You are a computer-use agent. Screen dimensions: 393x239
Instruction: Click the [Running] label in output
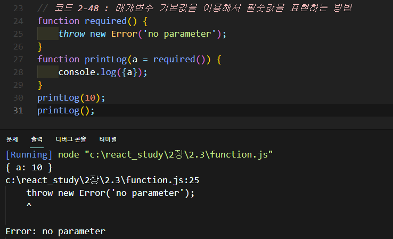click(x=29, y=154)
